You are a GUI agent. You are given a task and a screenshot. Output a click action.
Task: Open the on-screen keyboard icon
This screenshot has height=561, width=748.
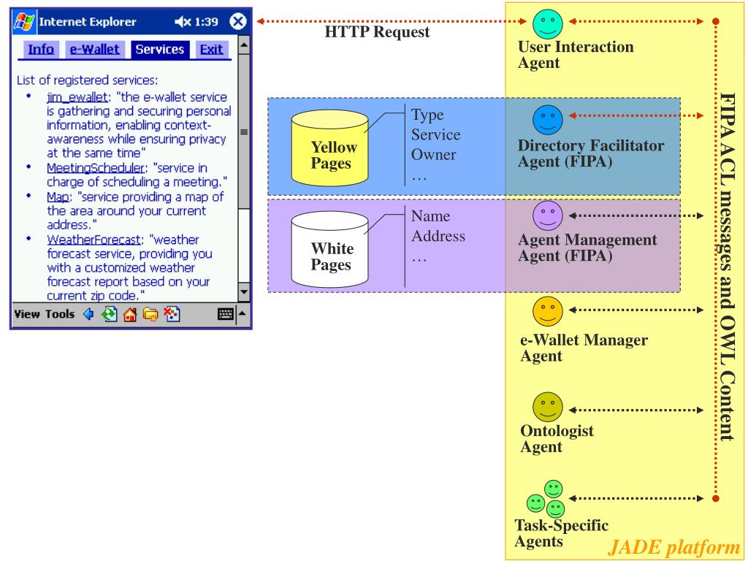[225, 314]
